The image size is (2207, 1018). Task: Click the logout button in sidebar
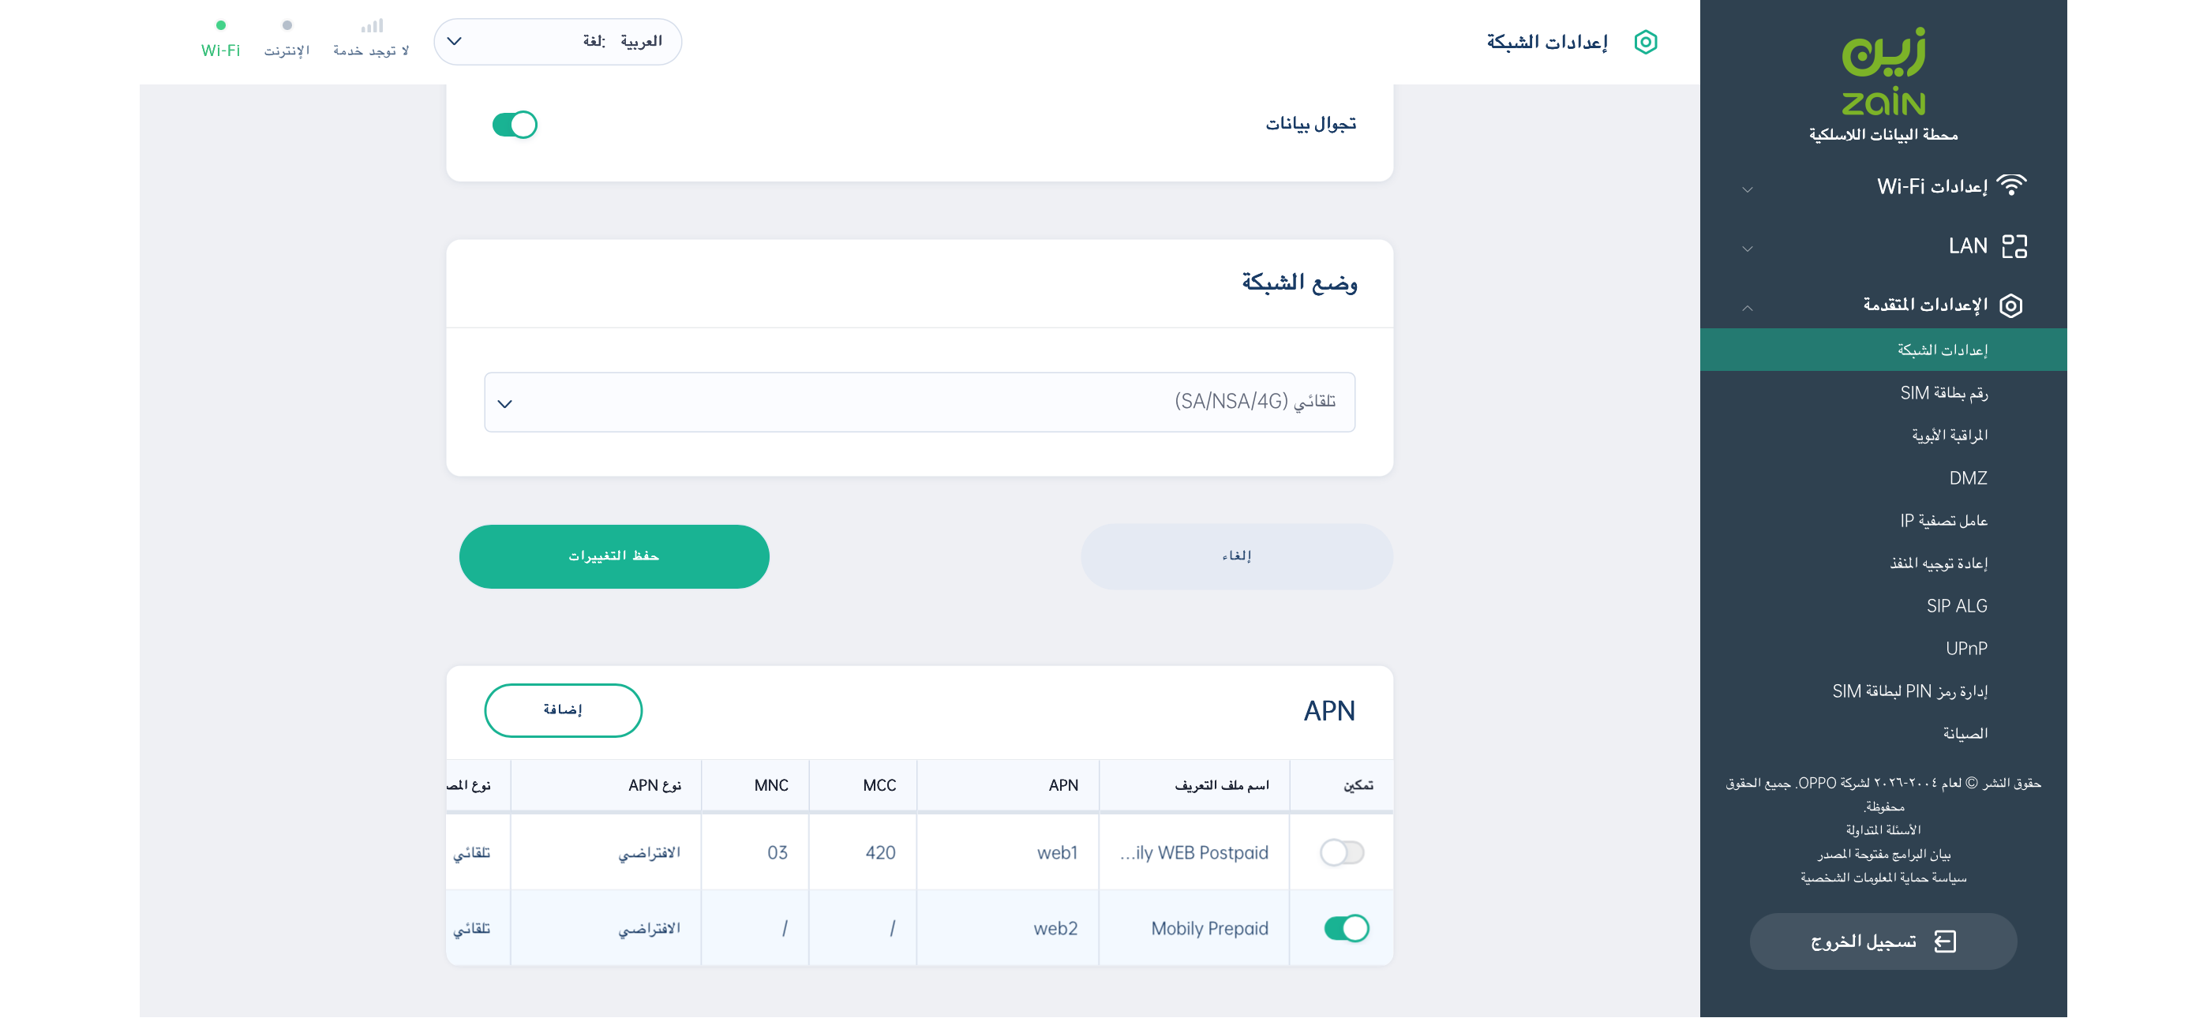tap(1883, 941)
